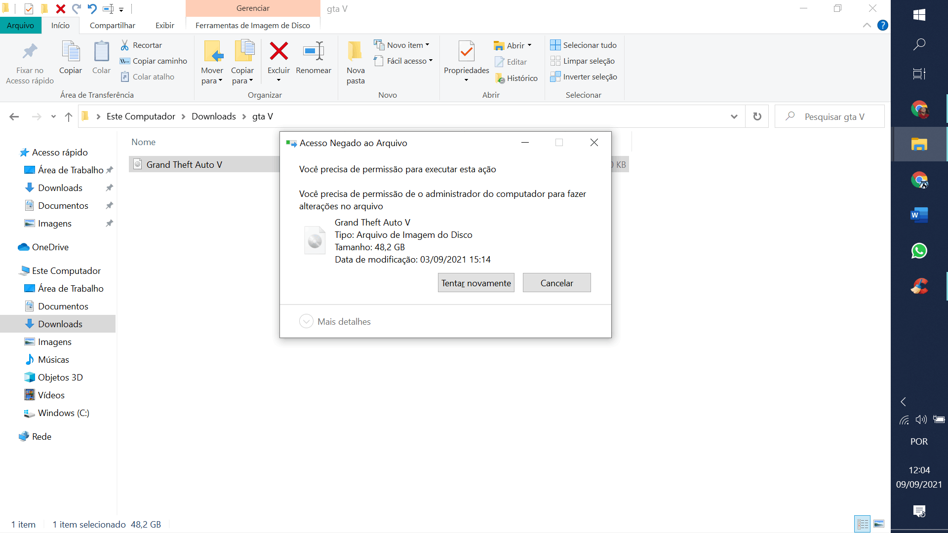Open the Novo item dropdown

point(401,45)
